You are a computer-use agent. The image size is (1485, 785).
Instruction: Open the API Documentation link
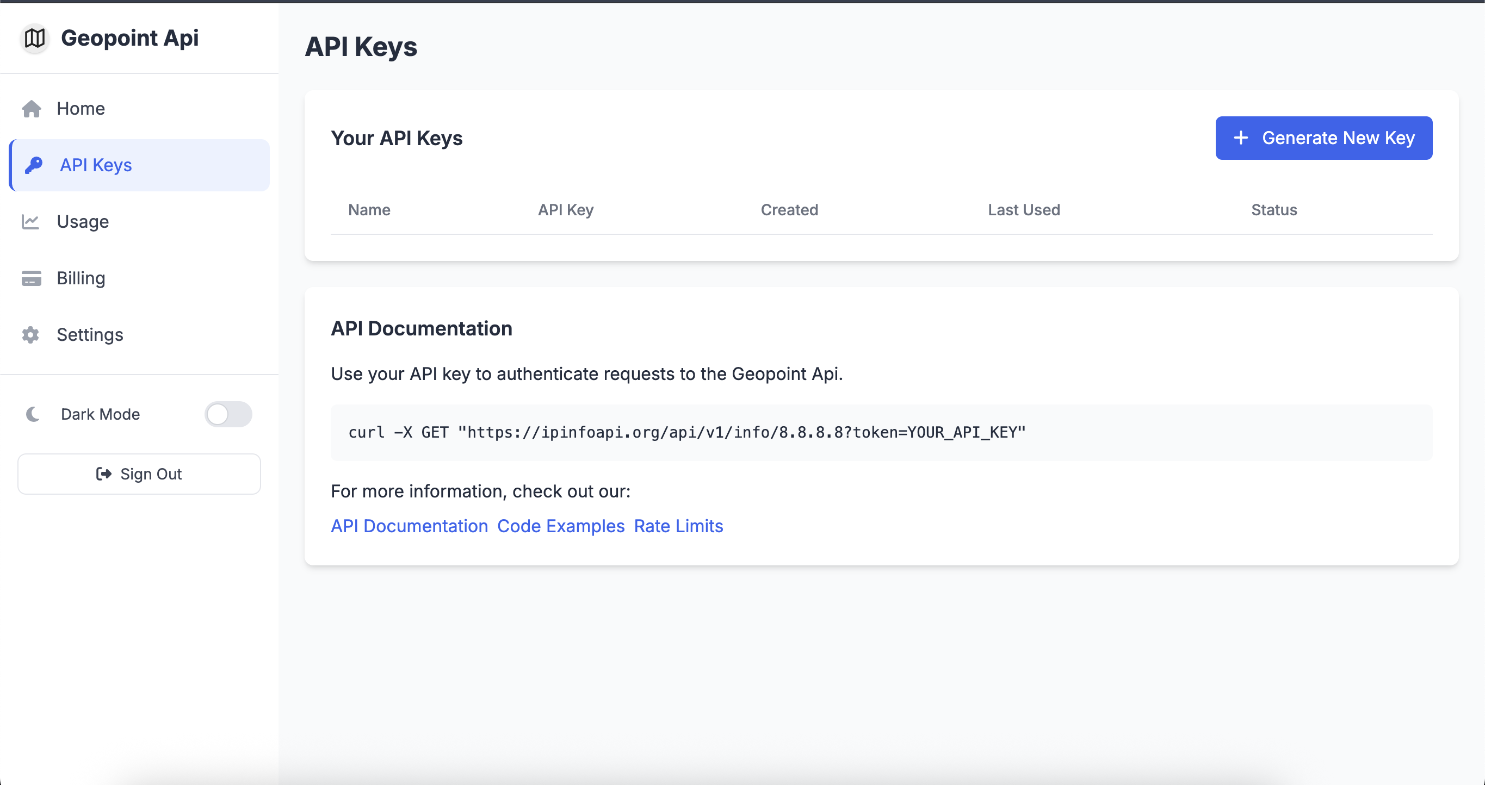pos(409,526)
